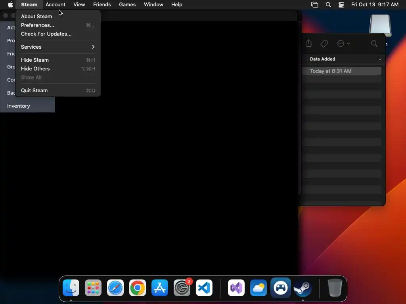Open the App Store dock icon
Image resolution: width=406 pixels, height=304 pixels.
[160, 288]
